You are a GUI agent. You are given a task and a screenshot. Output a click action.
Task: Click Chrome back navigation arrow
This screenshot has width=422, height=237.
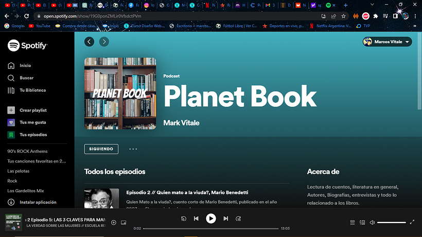pyautogui.click(x=7, y=16)
